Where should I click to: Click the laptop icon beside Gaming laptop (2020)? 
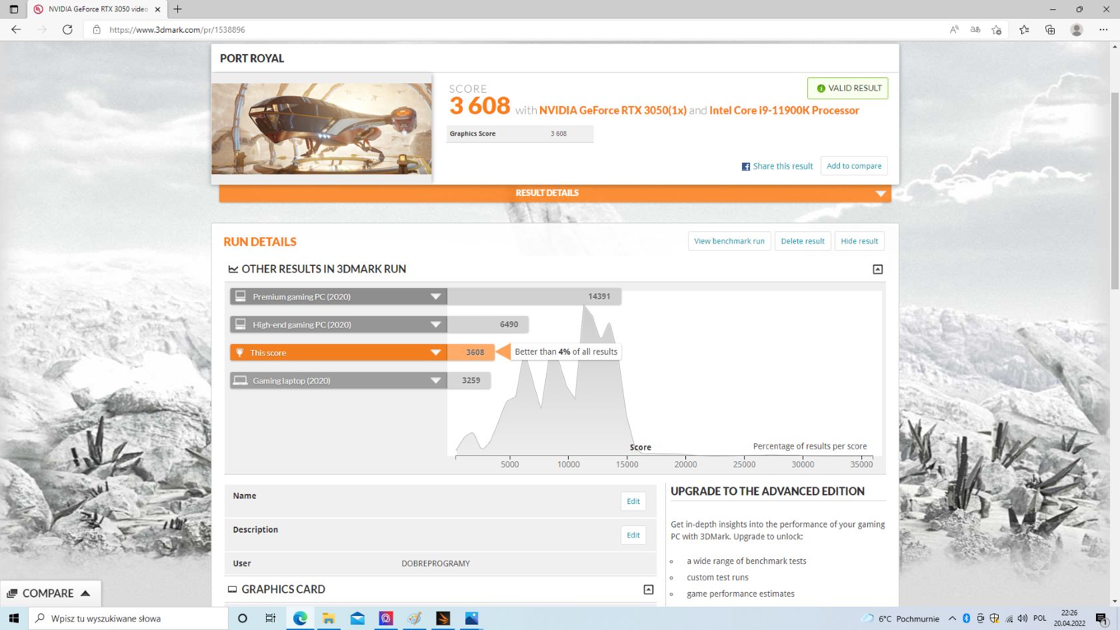(240, 380)
